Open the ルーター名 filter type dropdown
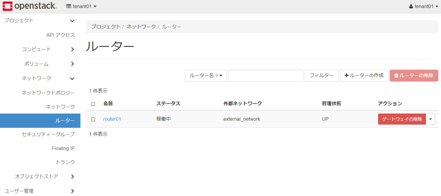The image size is (441, 196). [206, 75]
